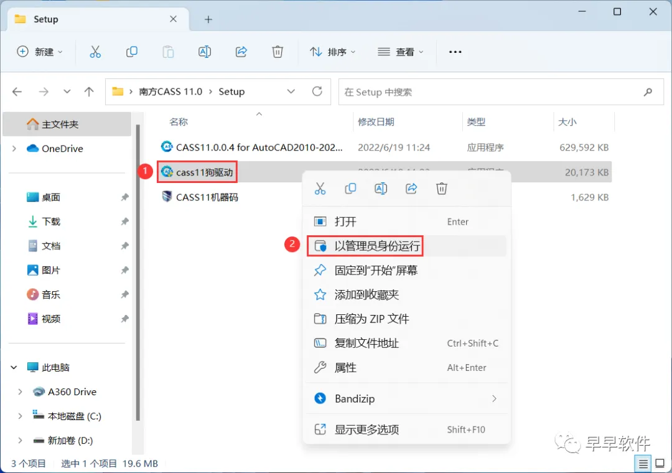Click the Share icon in the context menu

coord(411,188)
